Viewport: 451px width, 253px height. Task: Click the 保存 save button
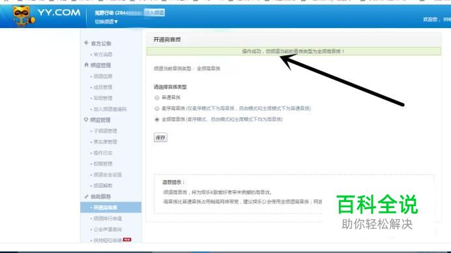[x=160, y=138]
